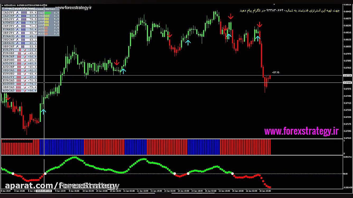Click the <57:15 candle timer label

click(x=276, y=73)
